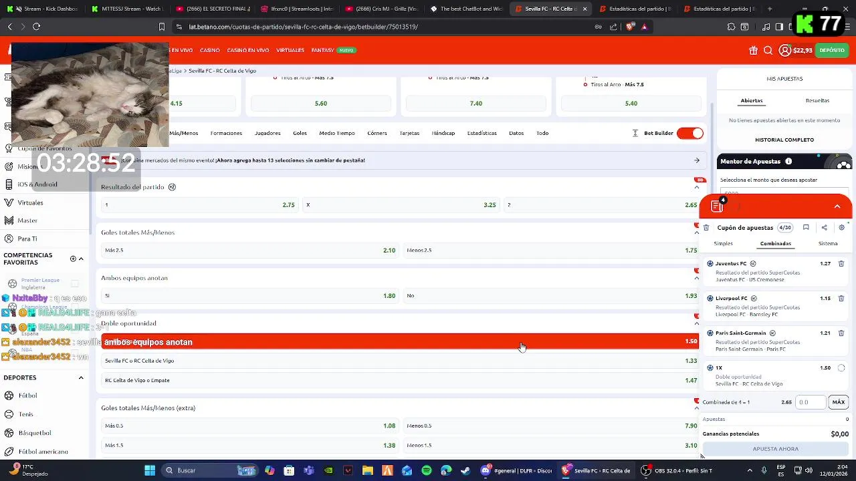Open Básquetbol in the sports sidebar

35,433
